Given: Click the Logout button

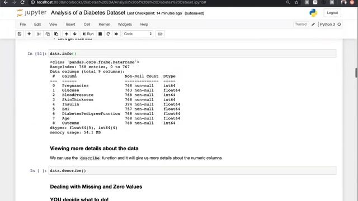Looking at the screenshot, I should (332, 13).
